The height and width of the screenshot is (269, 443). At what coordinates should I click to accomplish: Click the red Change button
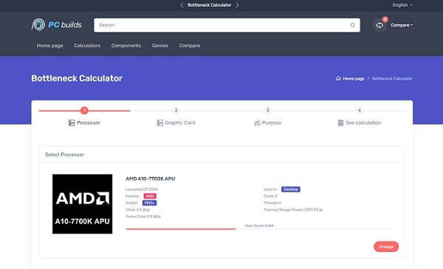click(386, 246)
